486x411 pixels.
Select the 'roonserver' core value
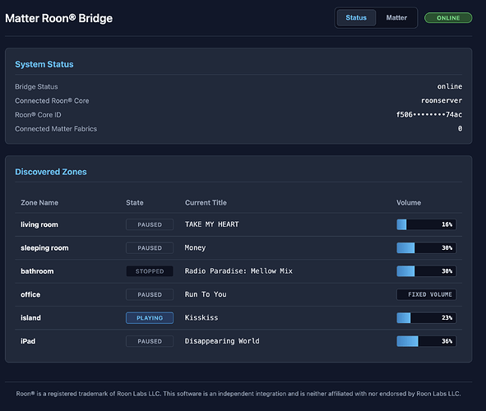point(442,100)
